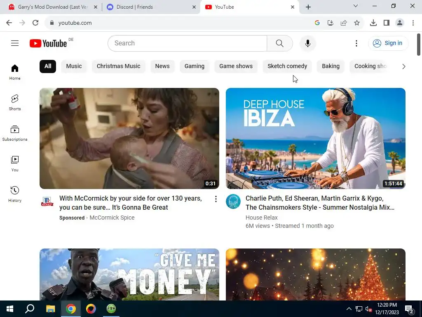The image size is (422, 317).
Task: Go back with browser back arrow
Action: pyautogui.click(x=9, y=23)
